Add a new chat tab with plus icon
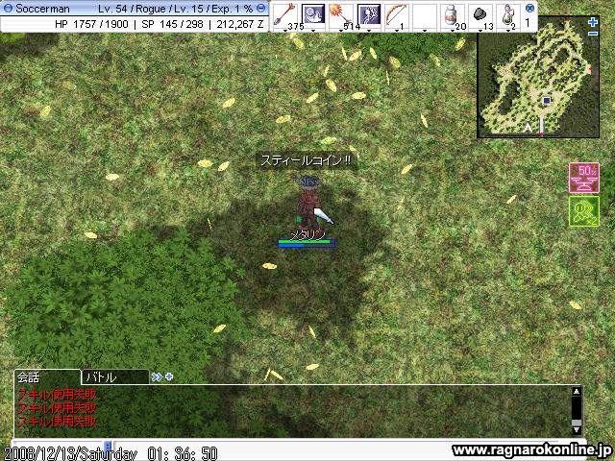The width and height of the screenshot is (615, 461). (169, 376)
